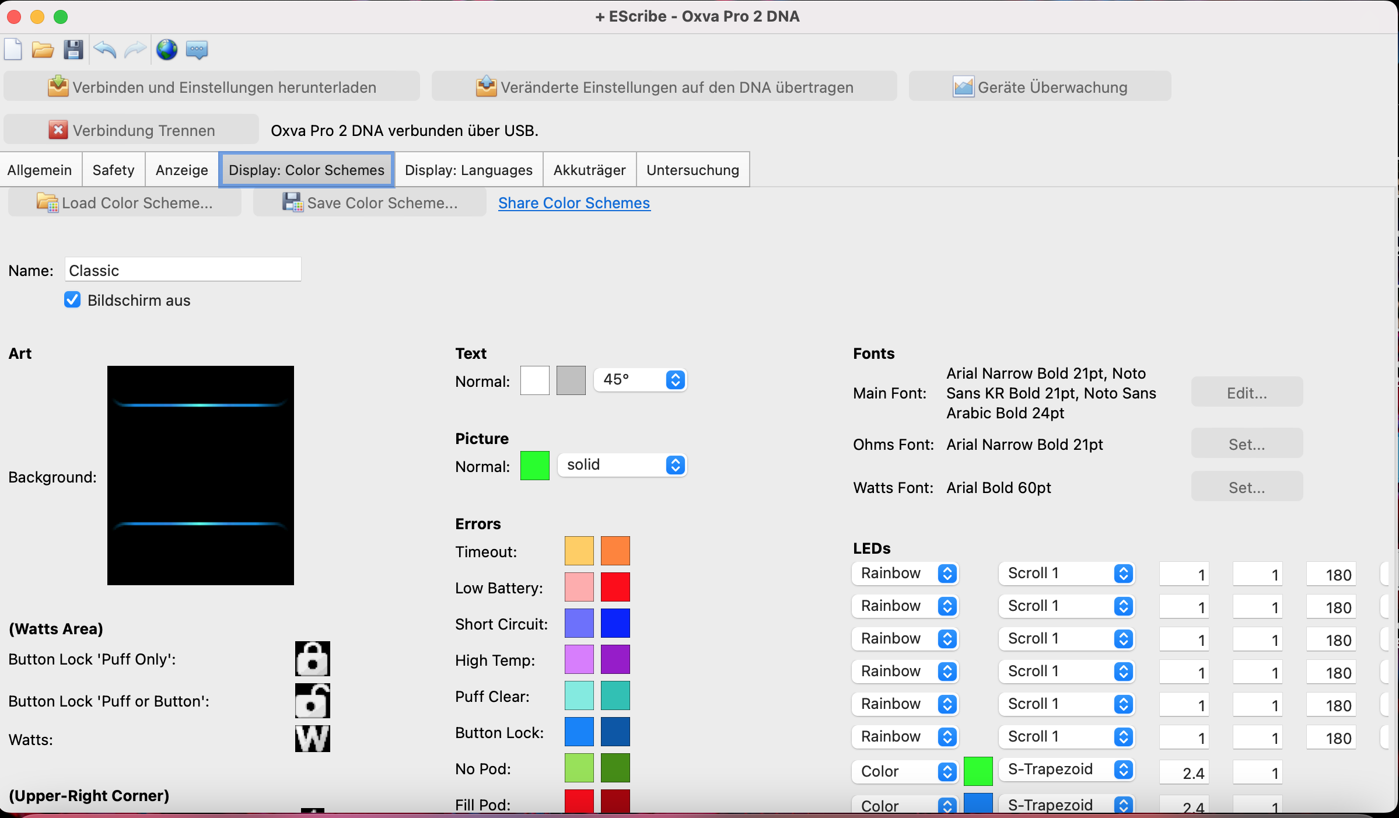Click the Verbindung Trennen button
This screenshot has height=818, width=1399.
[x=131, y=130]
